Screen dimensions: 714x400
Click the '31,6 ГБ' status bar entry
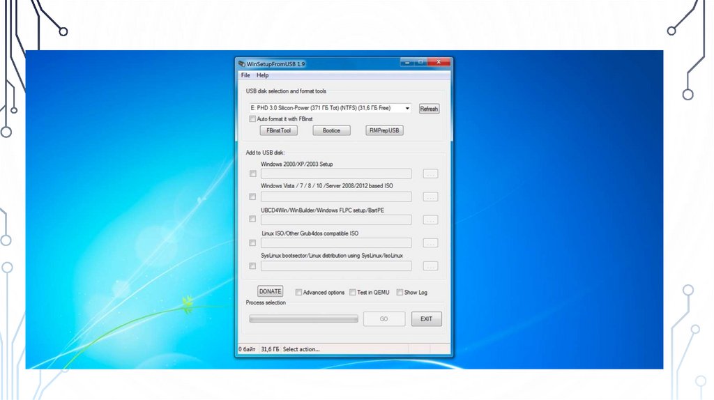(270, 349)
